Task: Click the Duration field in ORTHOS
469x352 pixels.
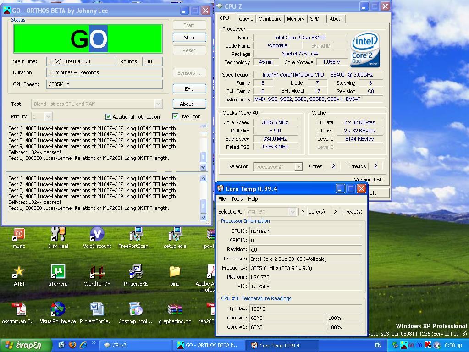Action: pyautogui.click(x=105, y=72)
